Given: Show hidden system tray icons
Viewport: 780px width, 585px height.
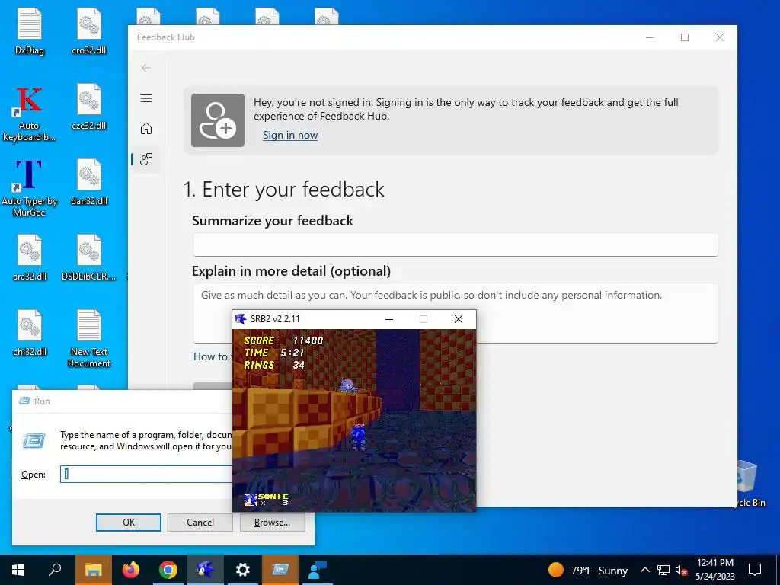Looking at the screenshot, I should click(x=644, y=570).
